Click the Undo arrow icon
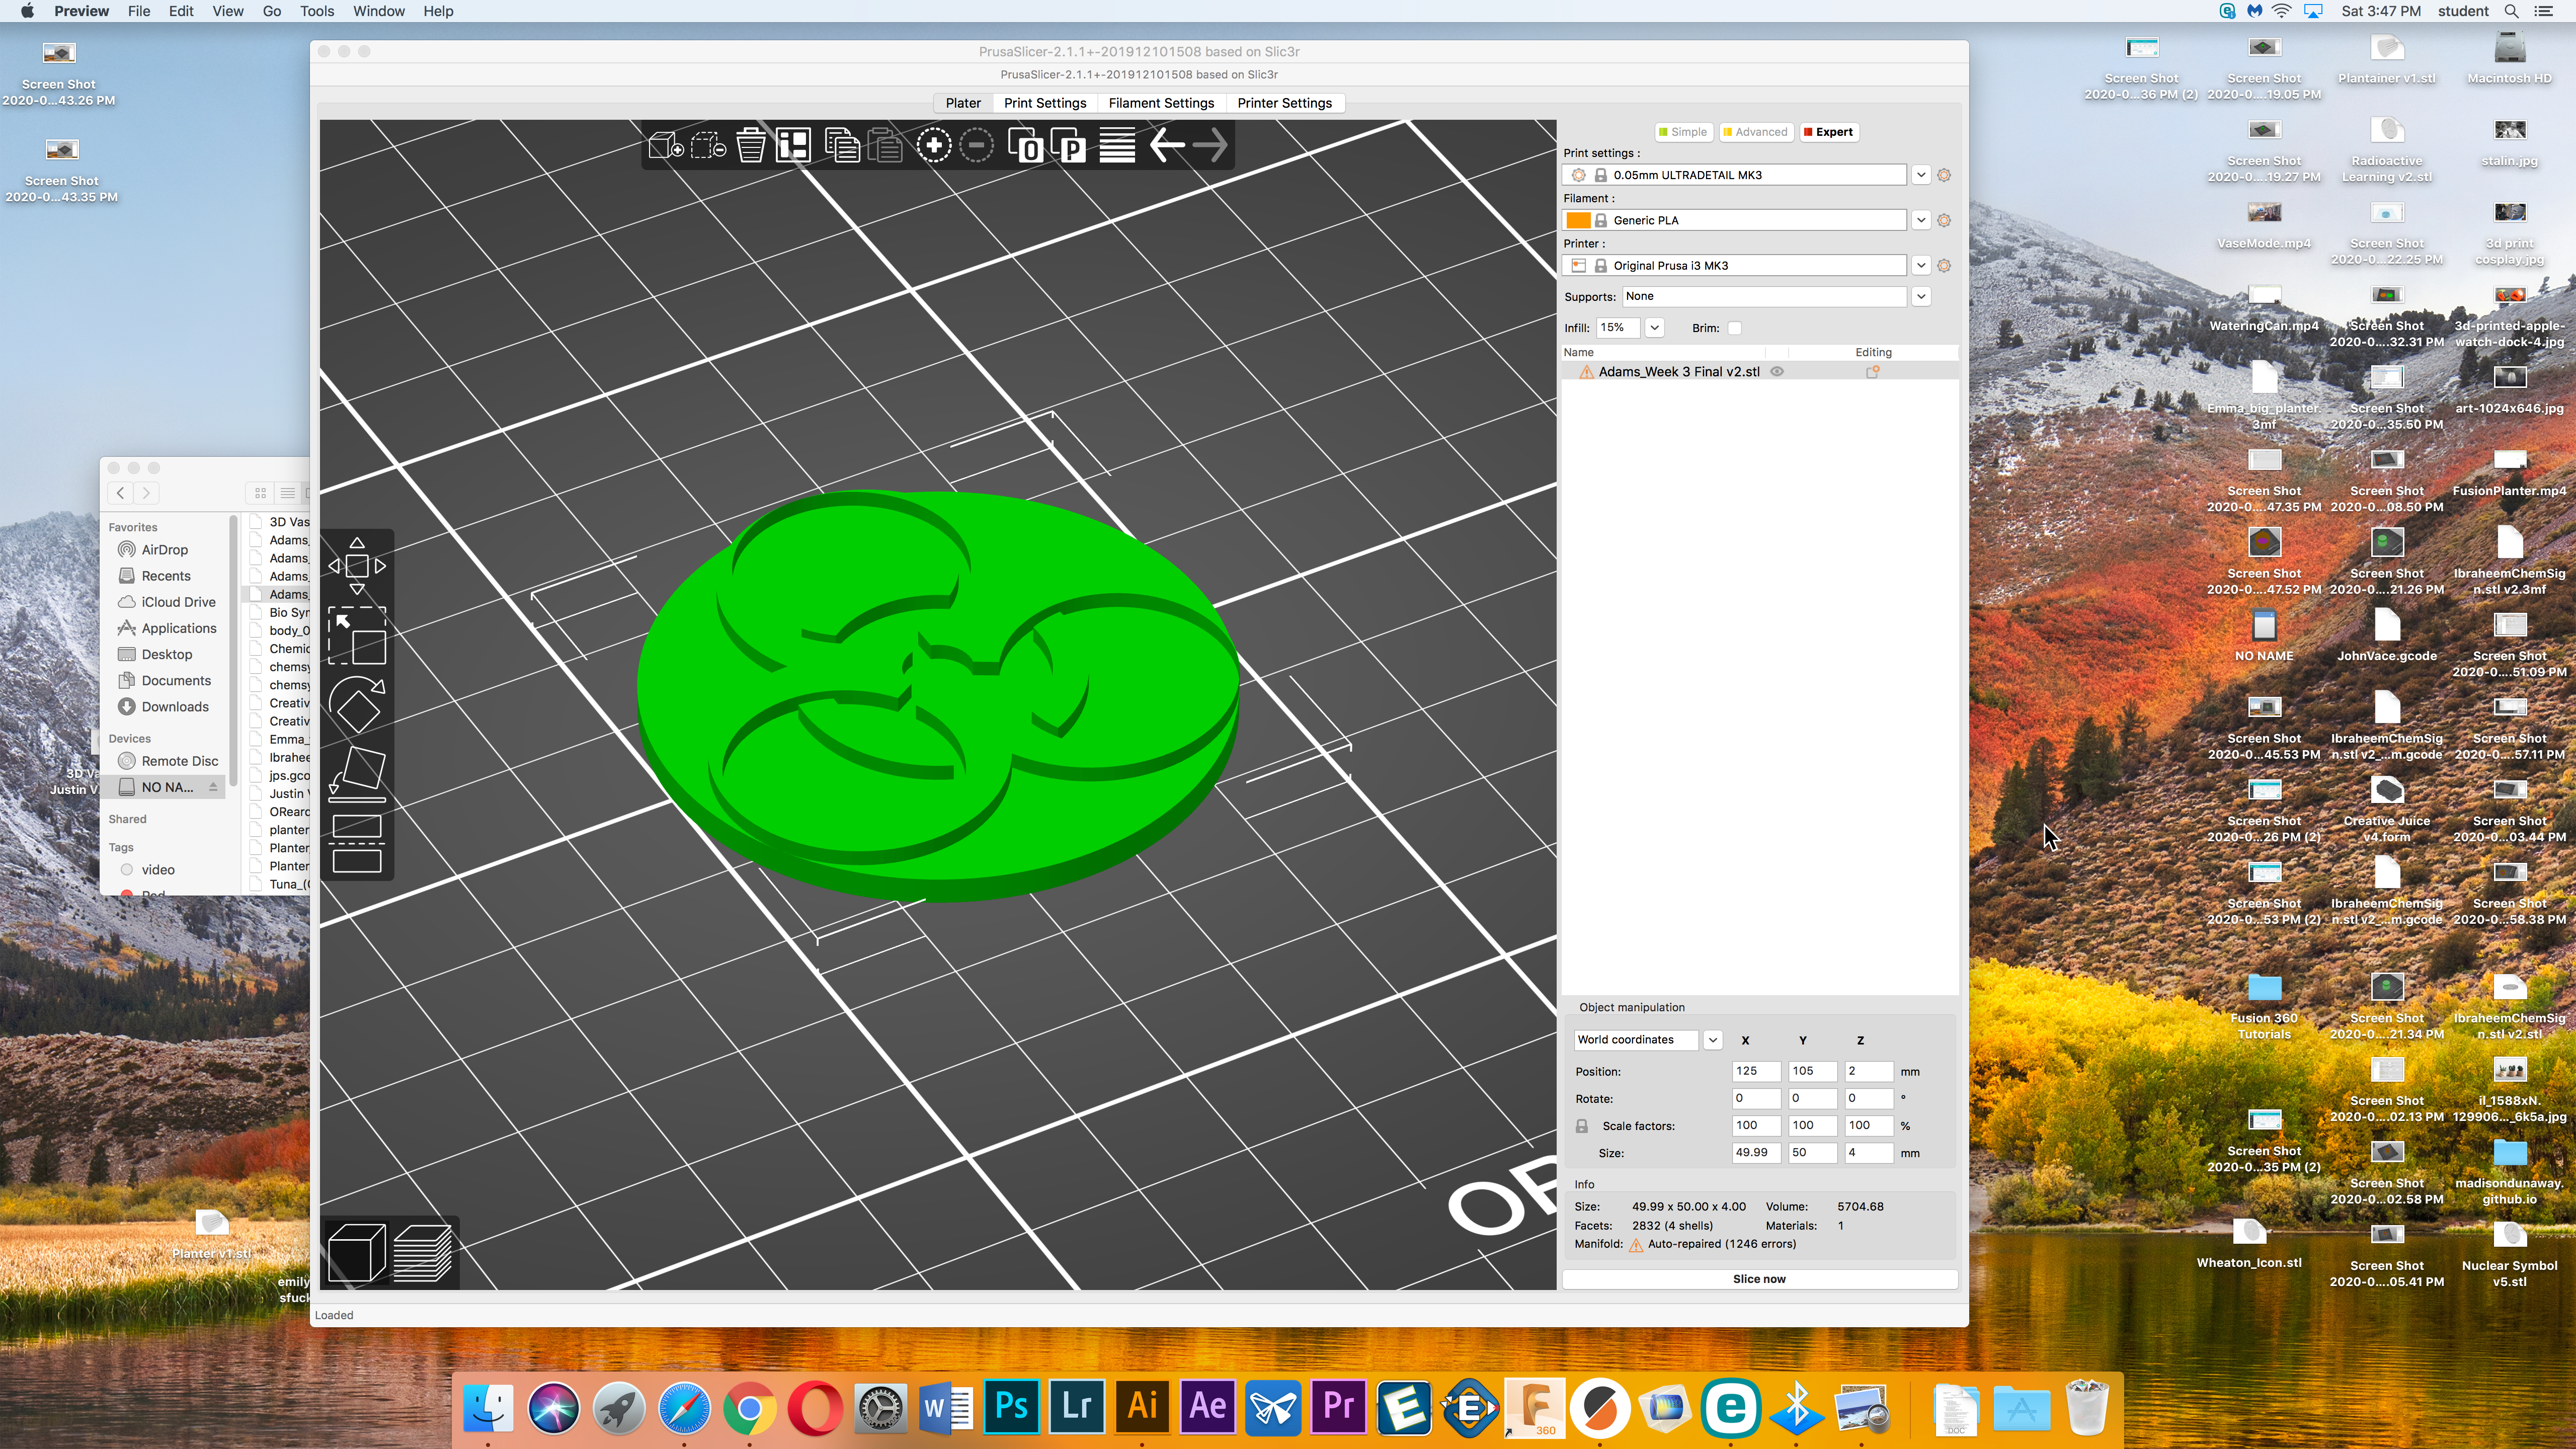 [x=1166, y=146]
